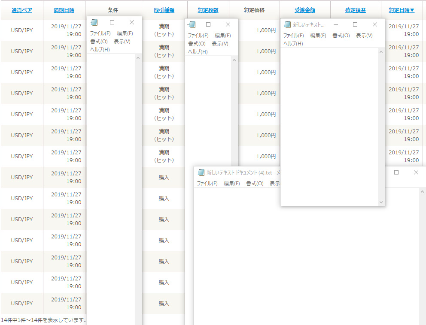Open 表示(V) menu in leftmost narrow Notepad
Screen dimensions: 426x325
(122, 42)
